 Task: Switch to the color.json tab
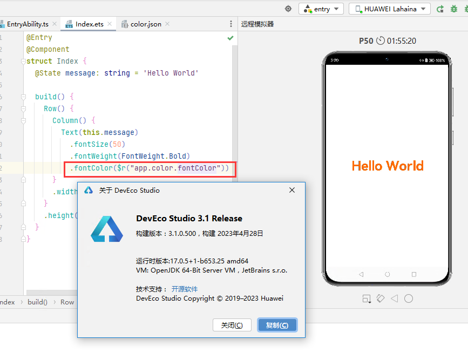(x=146, y=24)
